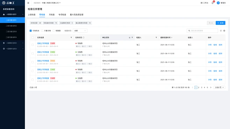230x129 pixels.
Task: Click 编辑 in the second table row
Action: click(x=215, y=54)
